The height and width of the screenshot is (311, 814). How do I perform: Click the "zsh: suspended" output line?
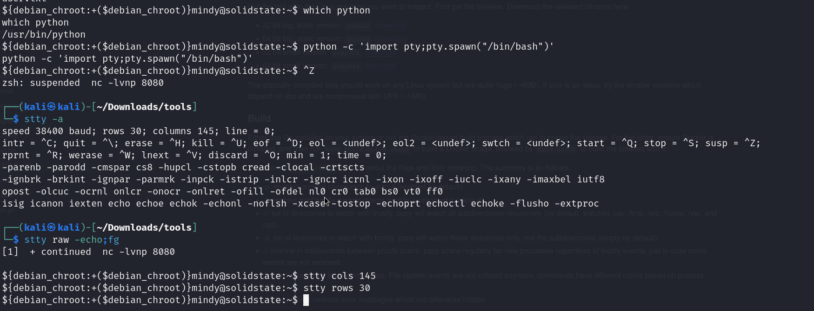(41, 83)
